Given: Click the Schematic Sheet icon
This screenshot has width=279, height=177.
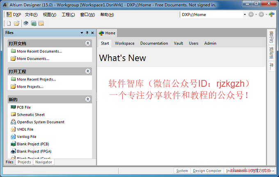Looking at the screenshot, I should 13,114.
